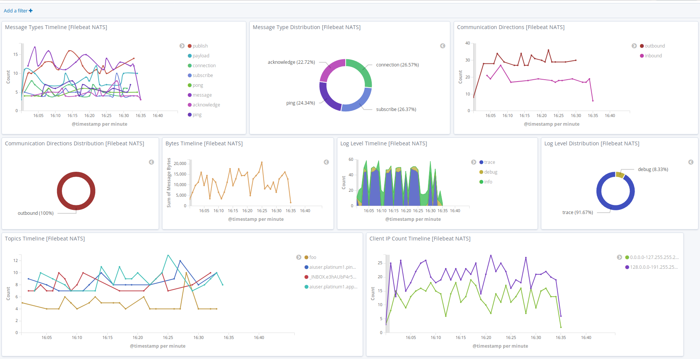Toggle legend arrow in Message Type Distribution panel
Image resolution: width=700 pixels, height=359 pixels.
pos(443,46)
